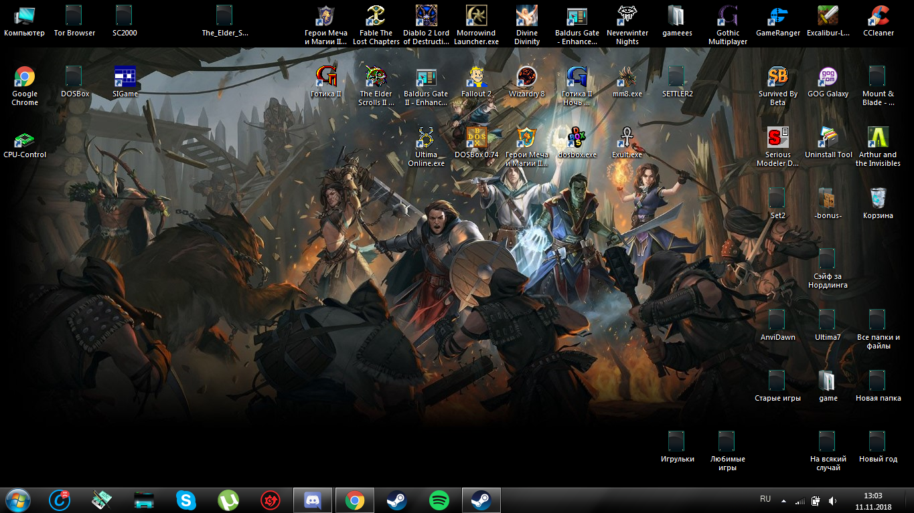The height and width of the screenshot is (513, 914).
Task: Select Герои Меча и Магии beside DOSBox 0.74
Action: [x=527, y=147]
